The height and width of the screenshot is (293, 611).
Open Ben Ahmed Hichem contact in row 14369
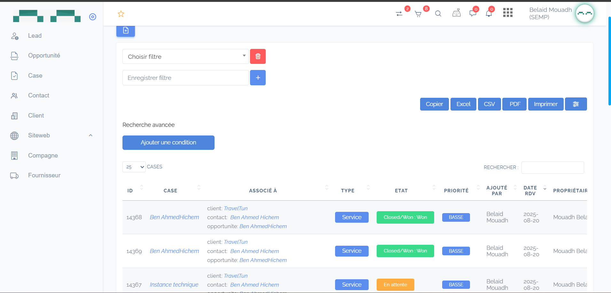click(x=255, y=251)
